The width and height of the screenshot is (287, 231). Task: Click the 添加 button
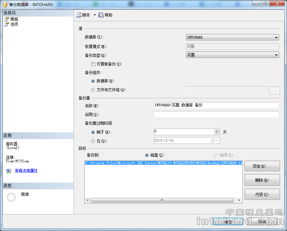(x=262, y=166)
